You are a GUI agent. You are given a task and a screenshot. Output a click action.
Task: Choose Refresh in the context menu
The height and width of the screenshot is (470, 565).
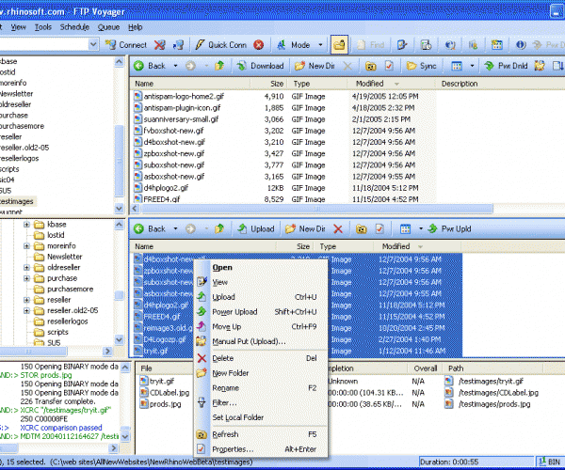click(x=261, y=434)
